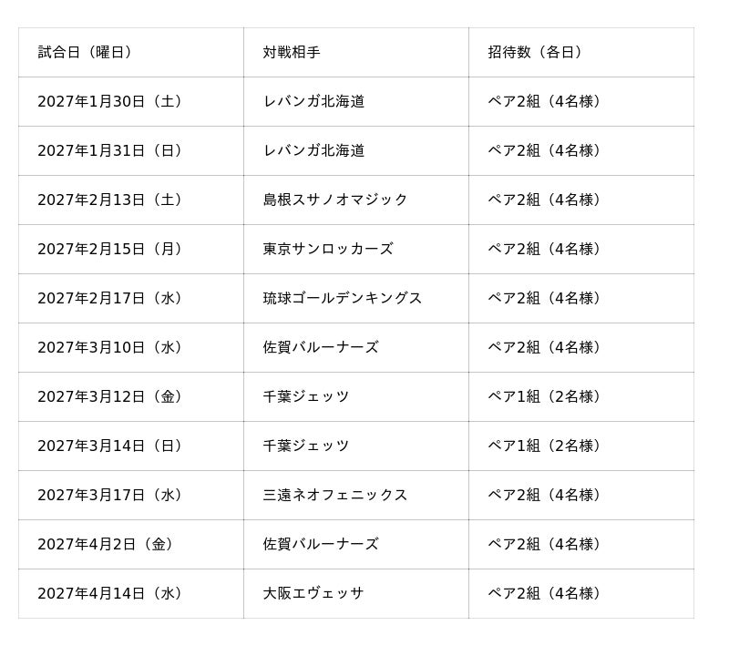This screenshot has width=729, height=646.
Task: Click the 島根スサノオマジック opponent cell
Action: (356, 200)
